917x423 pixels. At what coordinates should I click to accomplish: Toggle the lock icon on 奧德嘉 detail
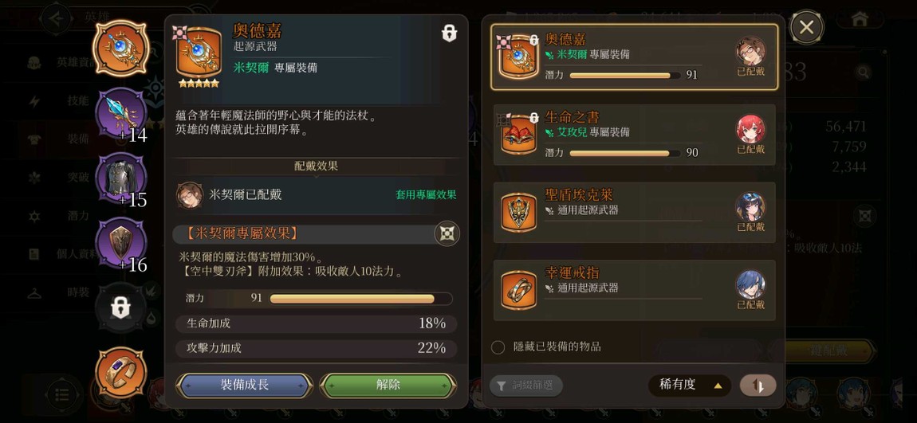tap(449, 33)
